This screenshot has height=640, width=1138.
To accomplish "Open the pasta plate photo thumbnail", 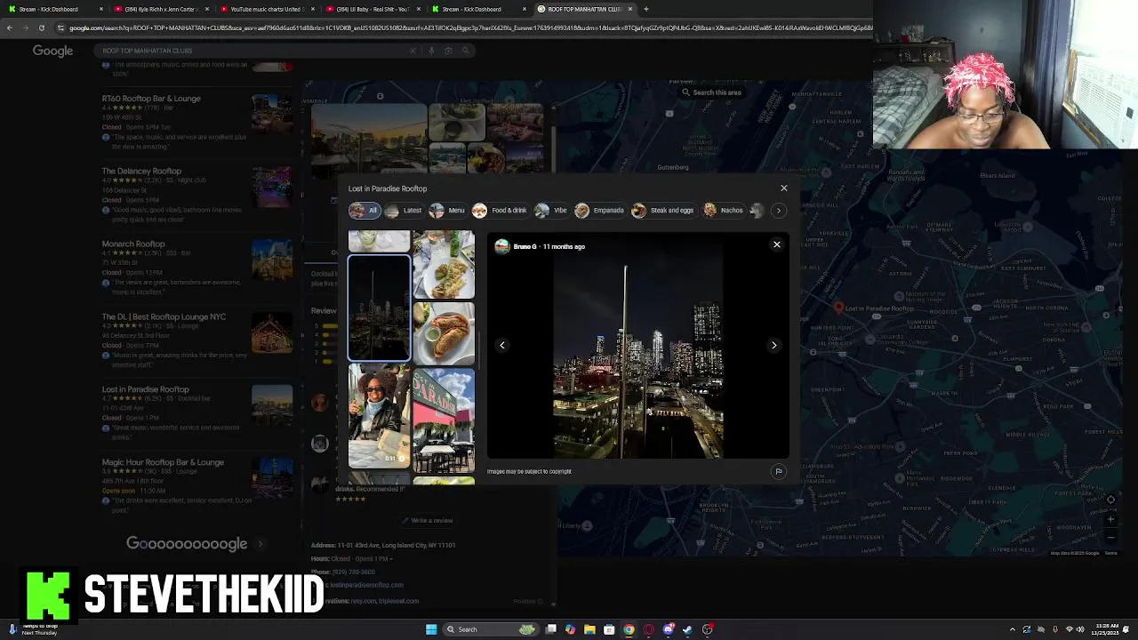I will click(x=444, y=265).
